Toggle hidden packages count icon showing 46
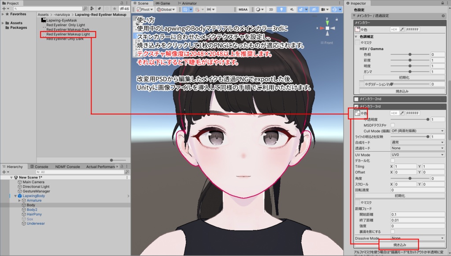Screen dimensions: 451x256 [124, 9]
